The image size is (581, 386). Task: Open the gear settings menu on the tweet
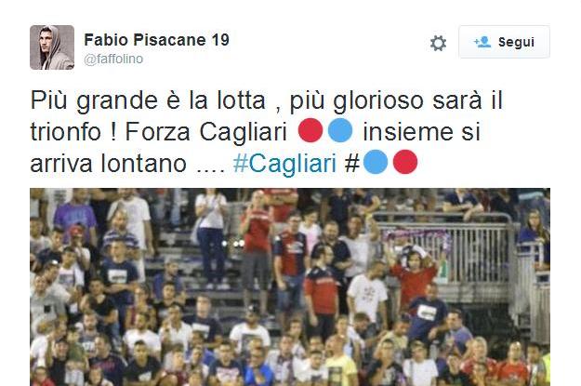(x=438, y=43)
